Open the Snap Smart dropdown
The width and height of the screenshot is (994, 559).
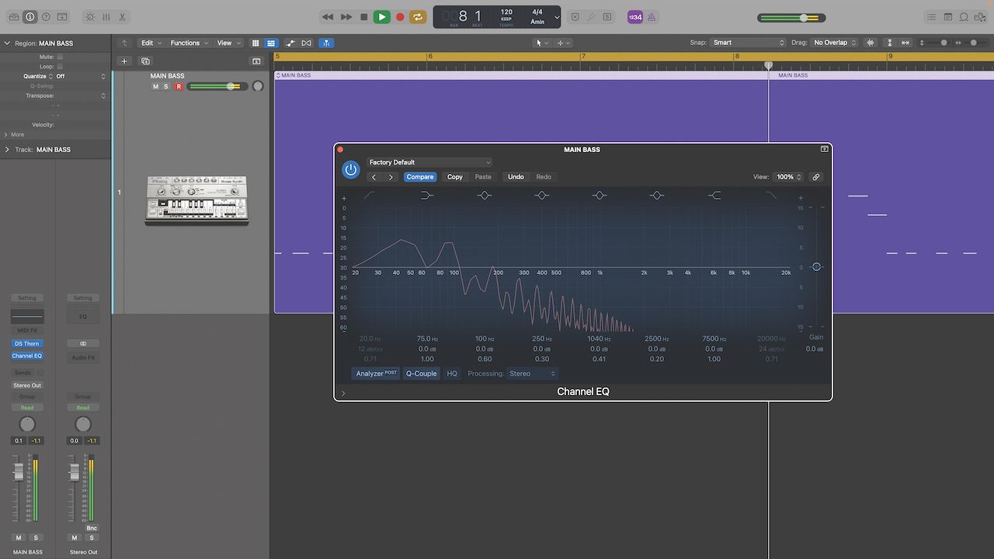click(x=749, y=43)
